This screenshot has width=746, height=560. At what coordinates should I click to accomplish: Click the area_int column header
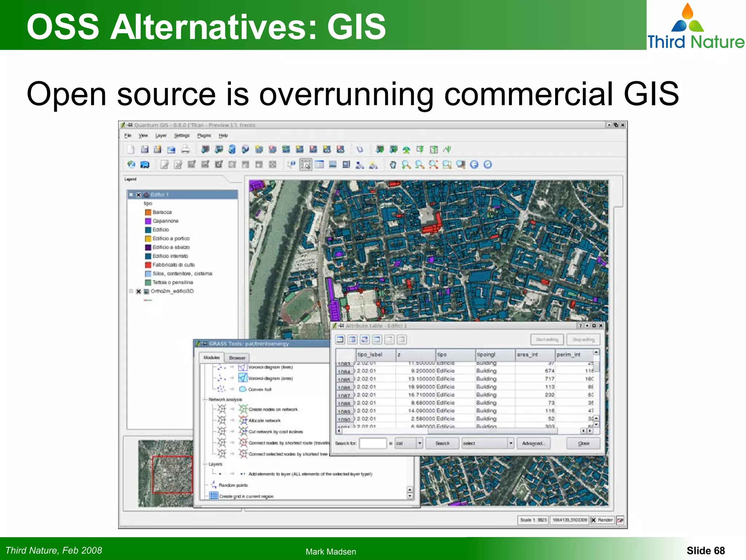pos(535,354)
